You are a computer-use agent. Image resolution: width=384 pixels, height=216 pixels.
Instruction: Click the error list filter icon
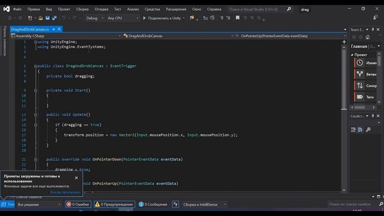176,204
